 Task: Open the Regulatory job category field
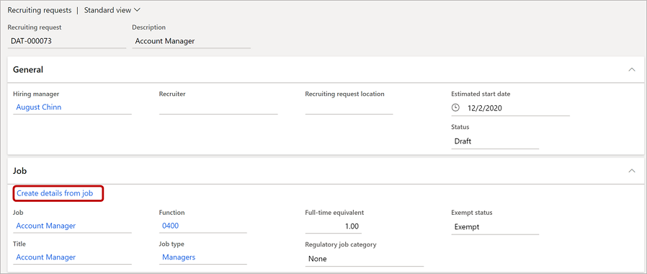[x=365, y=259]
